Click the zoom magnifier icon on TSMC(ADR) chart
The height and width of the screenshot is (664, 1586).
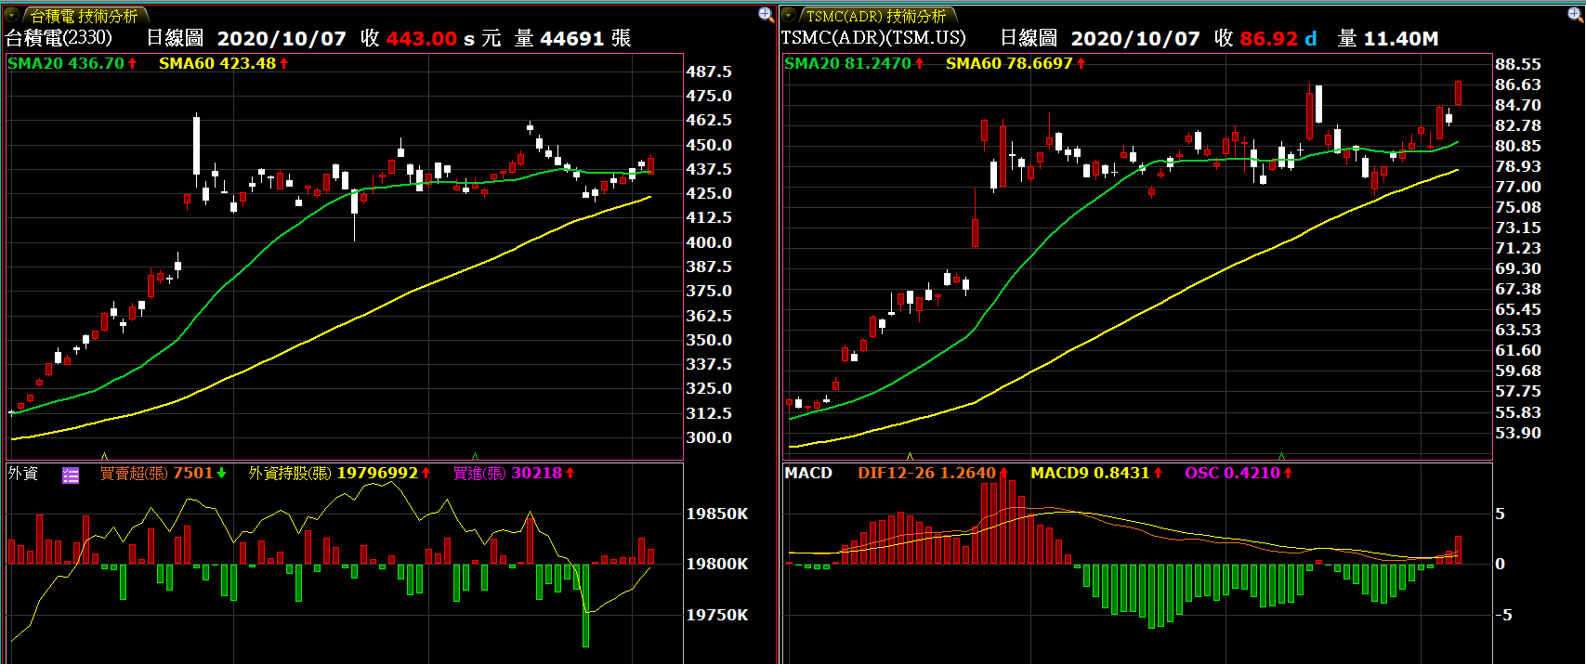tap(1575, 14)
